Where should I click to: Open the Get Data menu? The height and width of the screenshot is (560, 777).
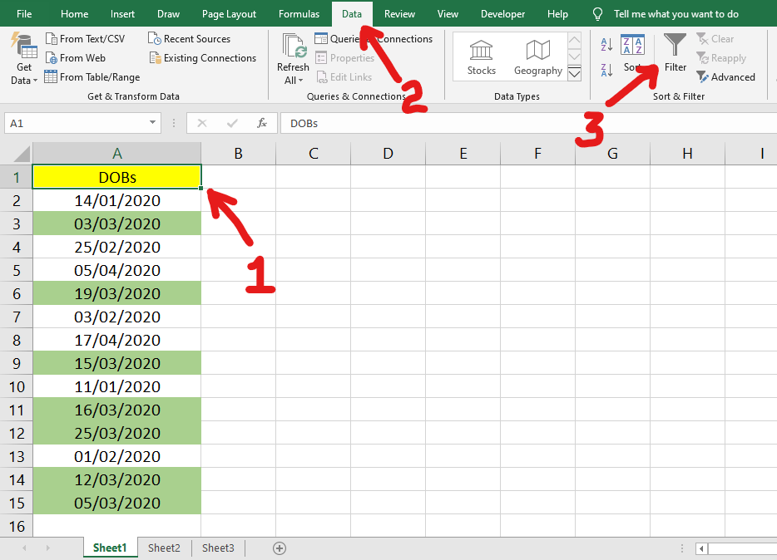[x=24, y=58]
